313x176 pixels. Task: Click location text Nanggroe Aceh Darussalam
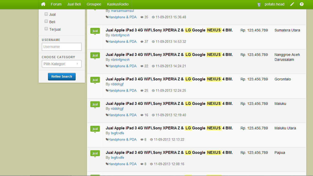(287, 57)
